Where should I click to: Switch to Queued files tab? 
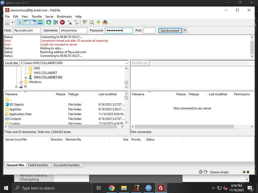click(15, 165)
